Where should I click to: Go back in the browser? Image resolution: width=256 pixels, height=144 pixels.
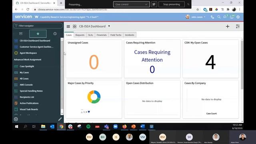(16, 10)
